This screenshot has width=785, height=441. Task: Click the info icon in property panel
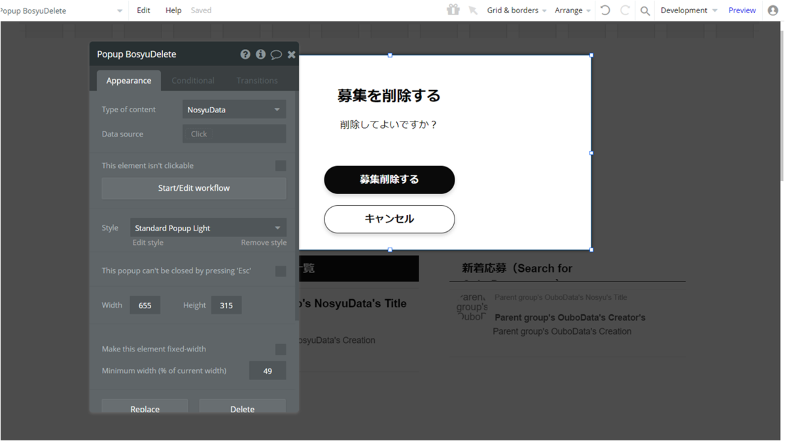(260, 54)
